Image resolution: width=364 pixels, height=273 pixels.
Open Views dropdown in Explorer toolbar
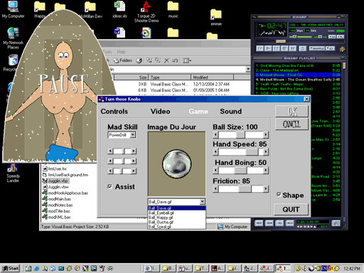click(x=187, y=60)
